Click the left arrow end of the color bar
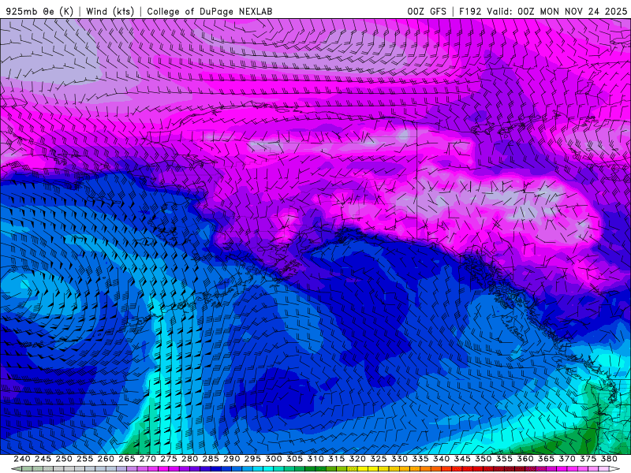631x473 pixels. click(x=16, y=469)
